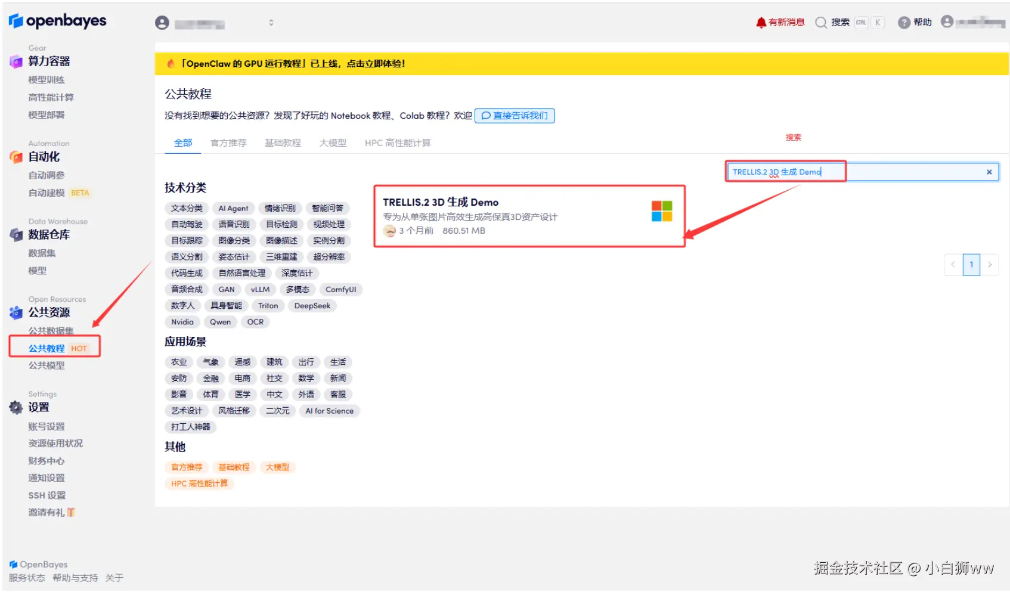
Task: Switch to the 官方推荐 tab
Action: pyautogui.click(x=228, y=143)
